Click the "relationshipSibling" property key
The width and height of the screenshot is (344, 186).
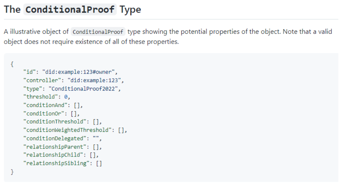click(x=56, y=163)
